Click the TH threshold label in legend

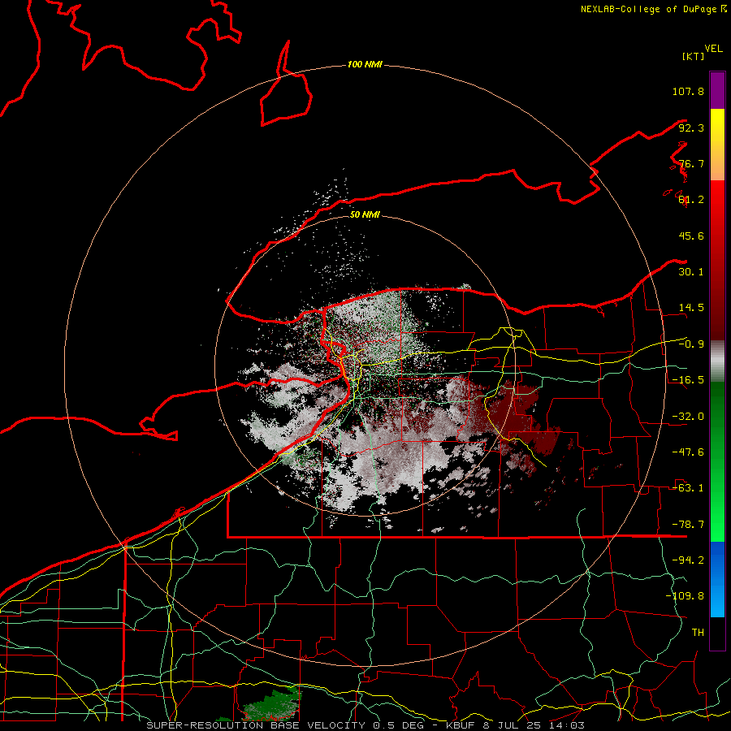tap(698, 633)
